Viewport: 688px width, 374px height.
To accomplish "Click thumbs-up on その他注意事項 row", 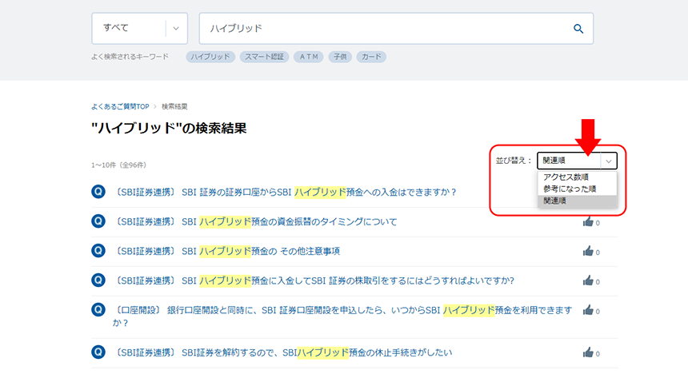I will pos(588,251).
